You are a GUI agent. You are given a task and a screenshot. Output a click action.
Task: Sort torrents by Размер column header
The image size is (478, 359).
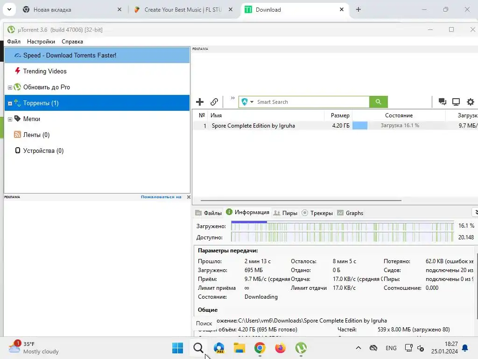tap(338, 115)
